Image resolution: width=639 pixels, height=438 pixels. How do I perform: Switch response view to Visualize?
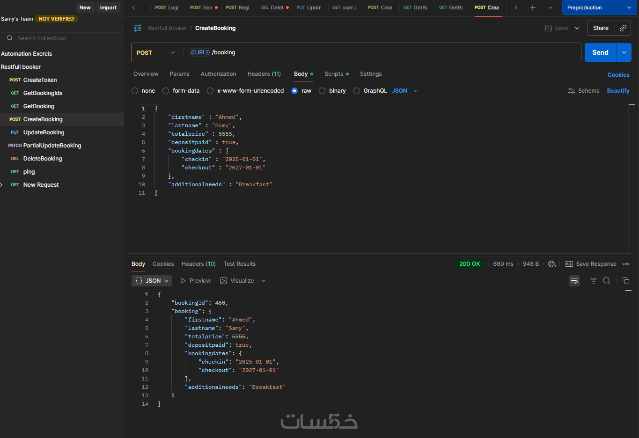[237, 281]
